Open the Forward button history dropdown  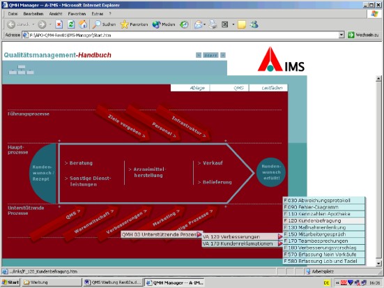click(x=50, y=24)
